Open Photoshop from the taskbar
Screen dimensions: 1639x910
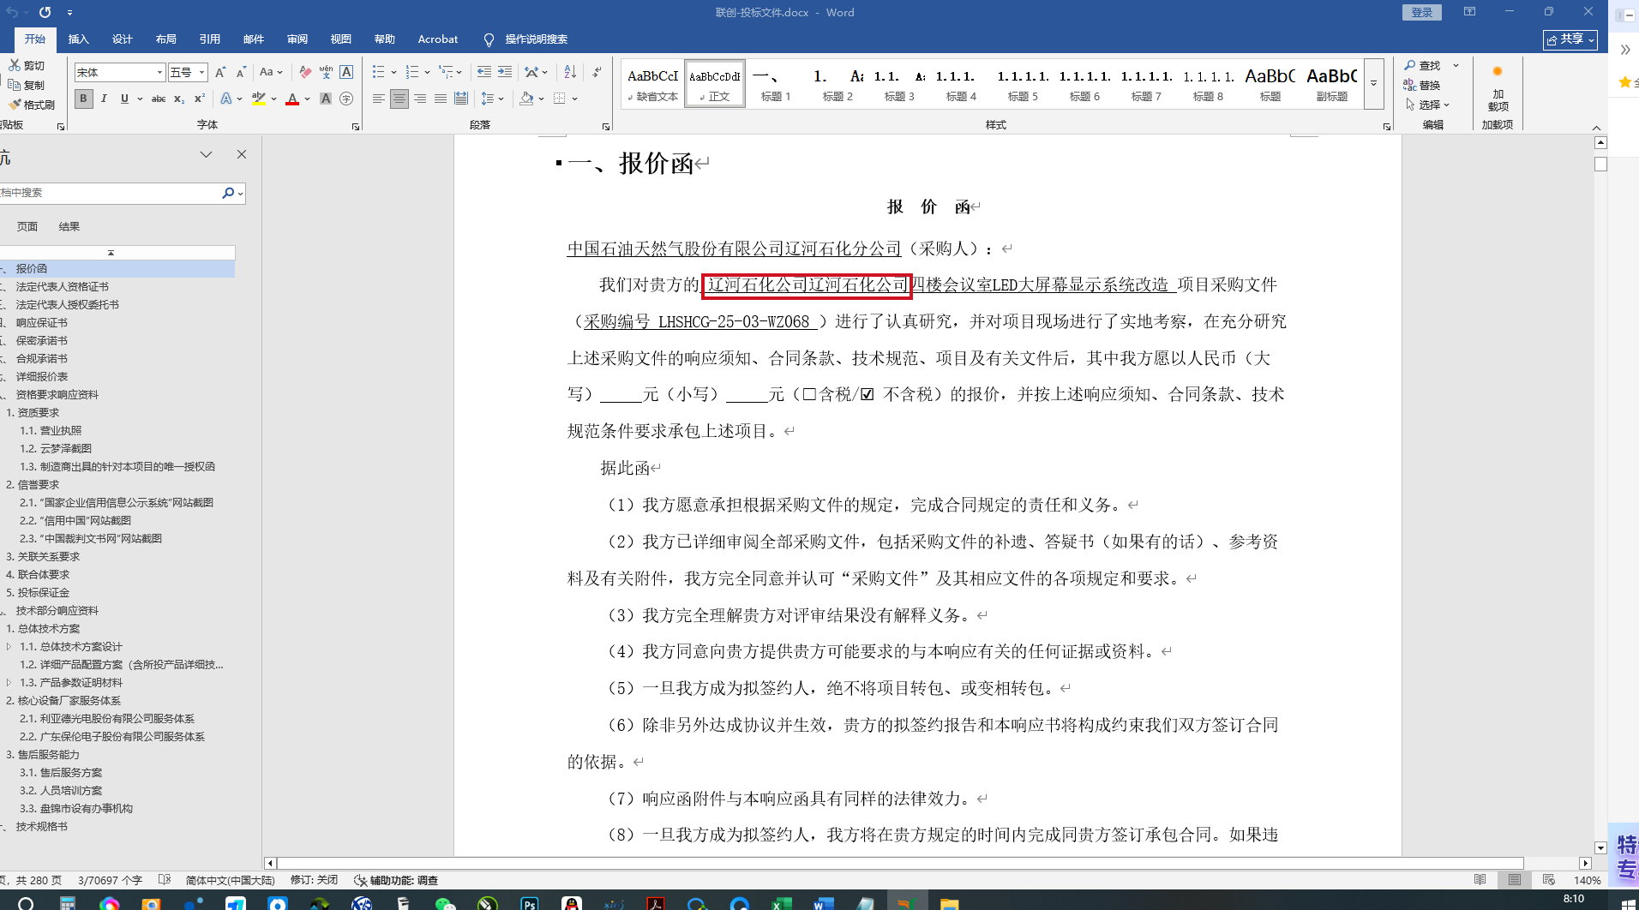530,903
